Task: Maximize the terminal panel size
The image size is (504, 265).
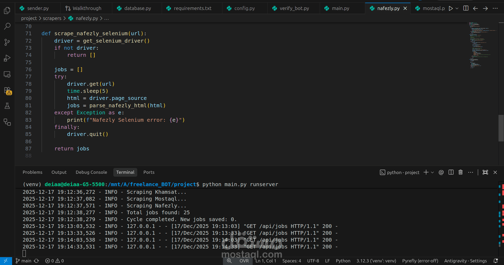Action: (x=485, y=172)
